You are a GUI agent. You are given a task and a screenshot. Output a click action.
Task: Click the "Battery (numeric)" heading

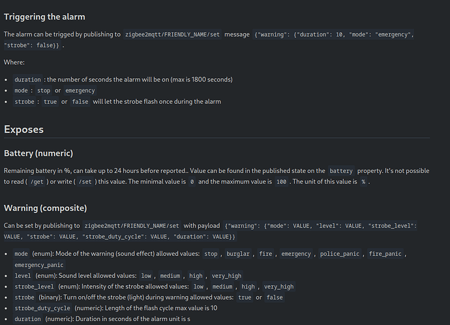(38, 153)
